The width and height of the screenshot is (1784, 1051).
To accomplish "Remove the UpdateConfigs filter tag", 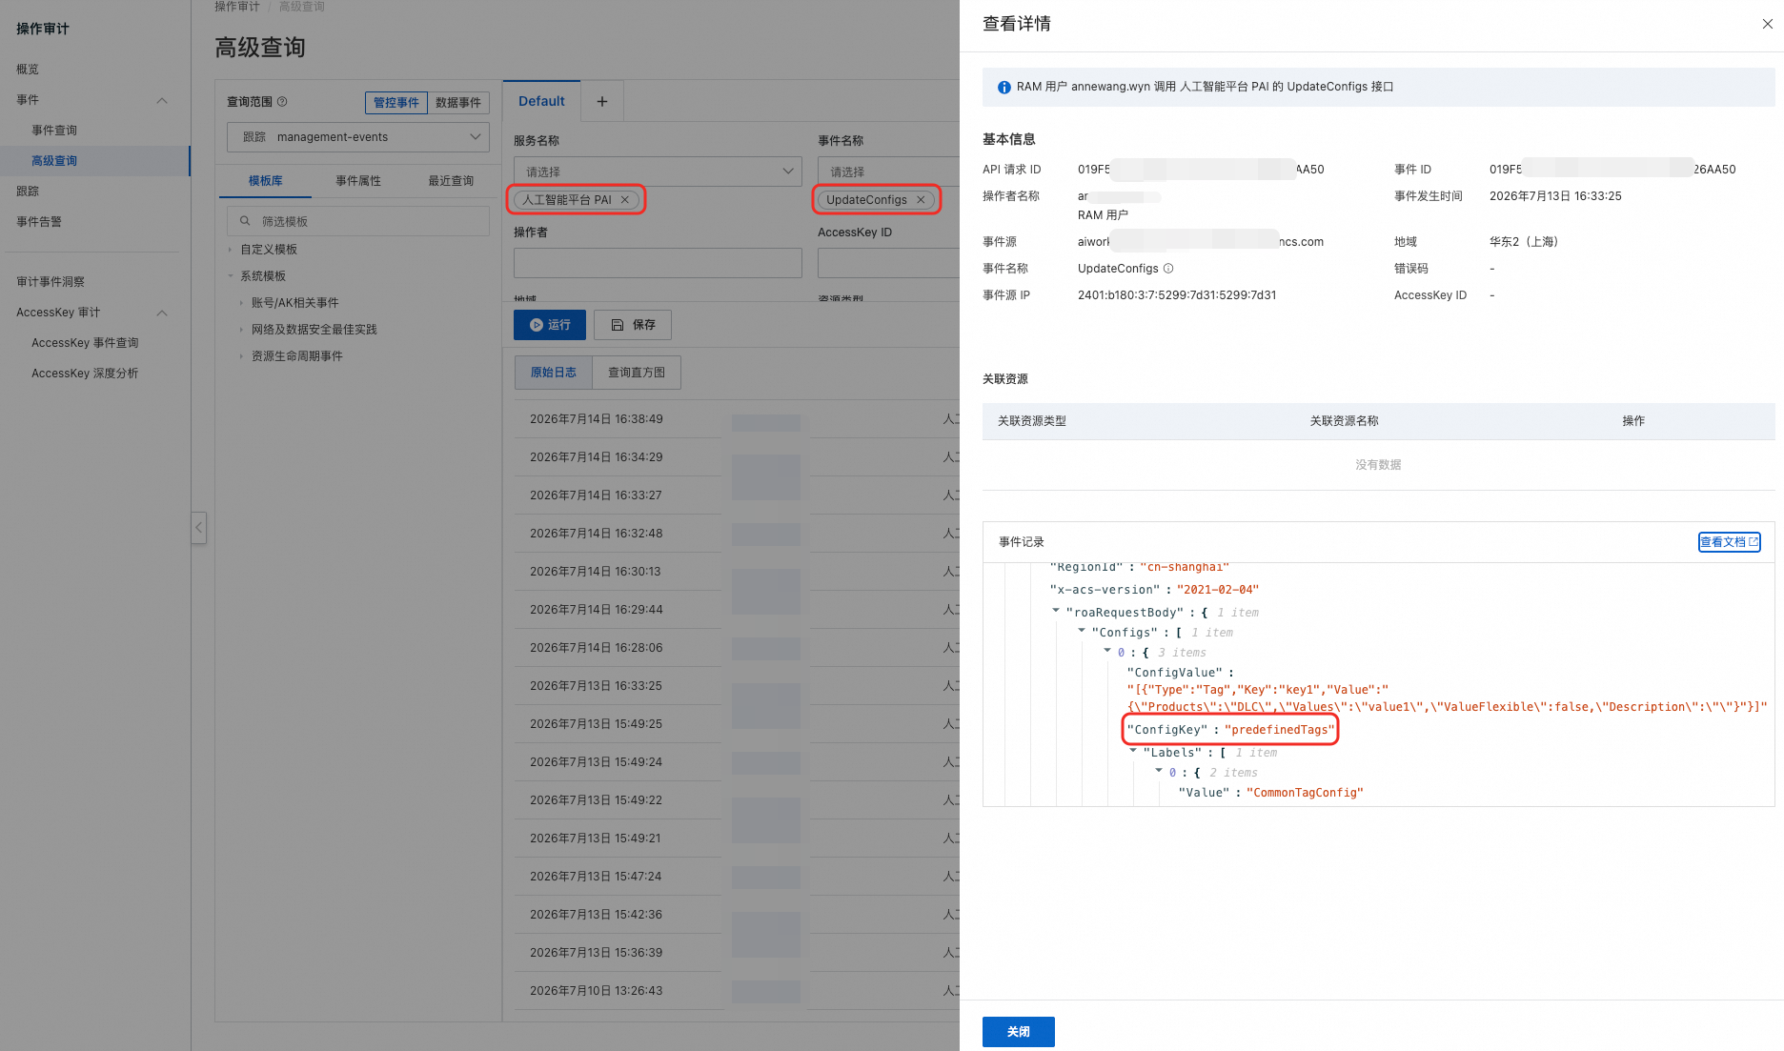I will click(x=921, y=200).
